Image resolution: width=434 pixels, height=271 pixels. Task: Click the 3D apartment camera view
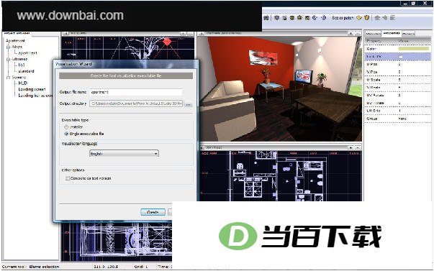[x=281, y=88]
